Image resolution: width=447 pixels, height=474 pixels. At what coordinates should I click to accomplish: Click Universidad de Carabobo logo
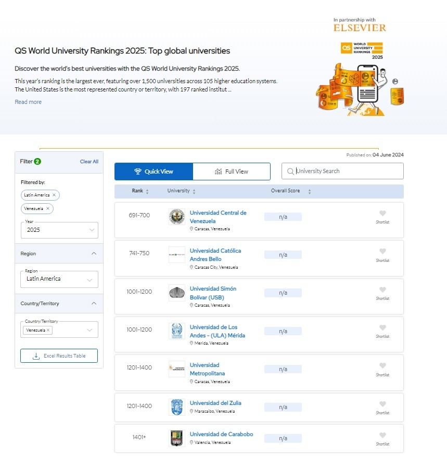tap(177, 438)
